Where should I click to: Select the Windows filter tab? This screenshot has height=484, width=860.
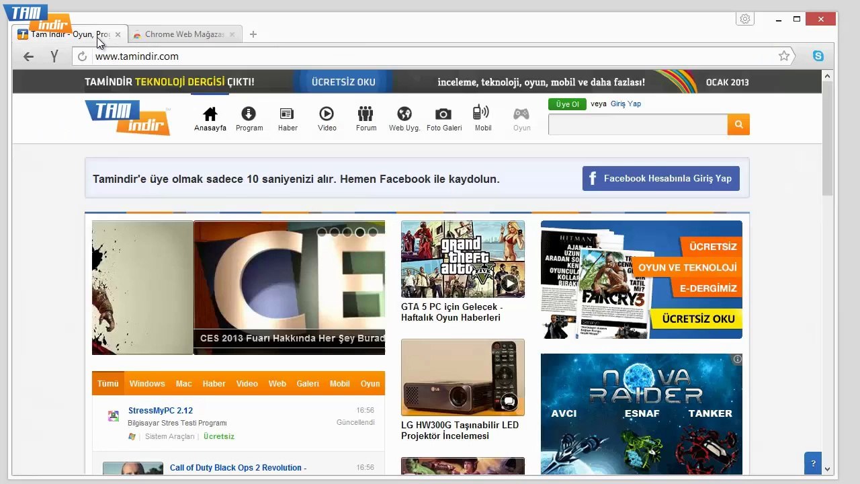(x=147, y=384)
